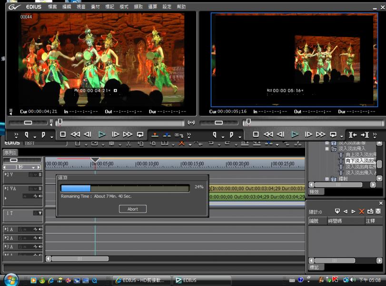Play the clip in the left player monitor

pos(102,134)
